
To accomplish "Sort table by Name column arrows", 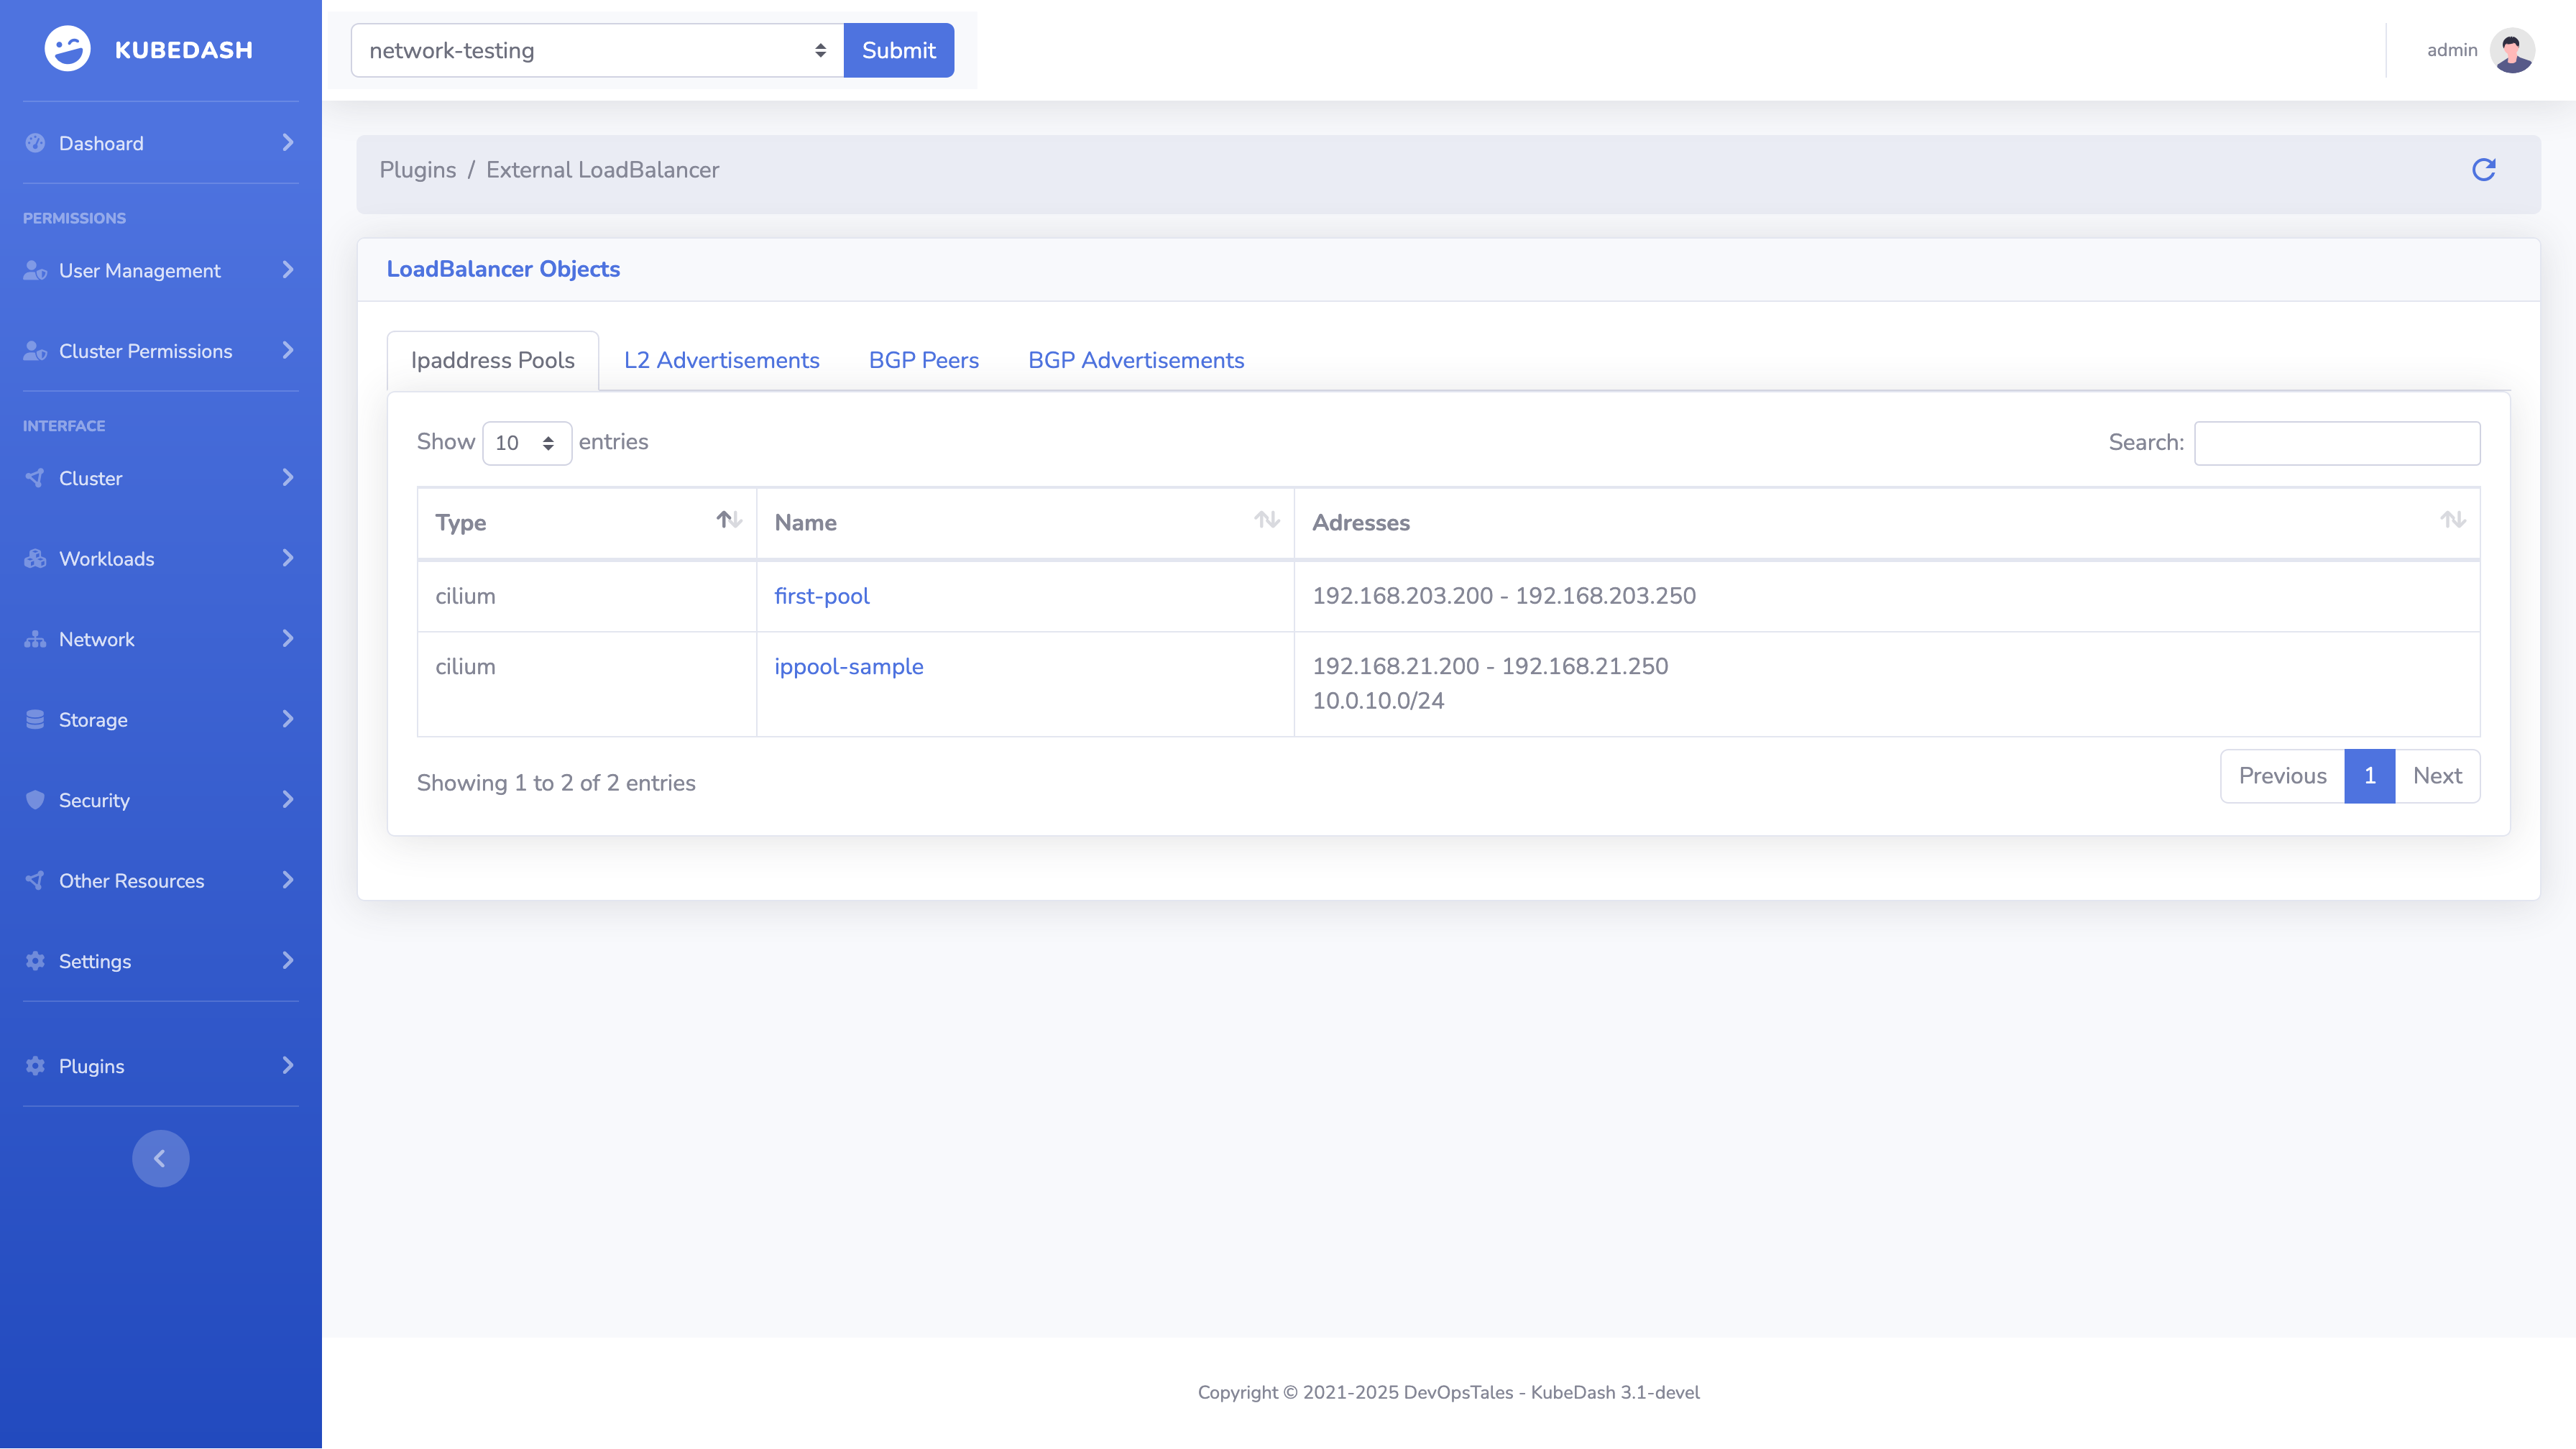I will (1266, 520).
